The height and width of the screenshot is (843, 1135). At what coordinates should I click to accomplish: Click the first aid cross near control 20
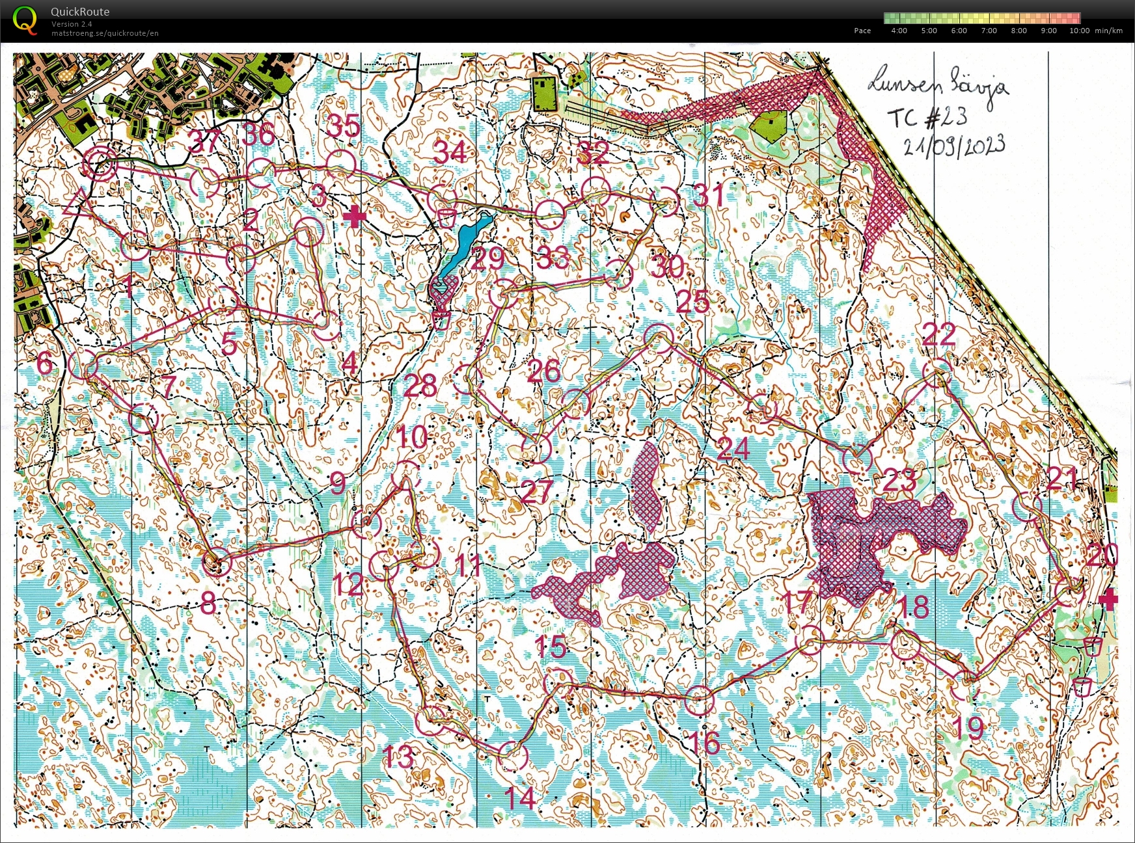[x=1108, y=599]
